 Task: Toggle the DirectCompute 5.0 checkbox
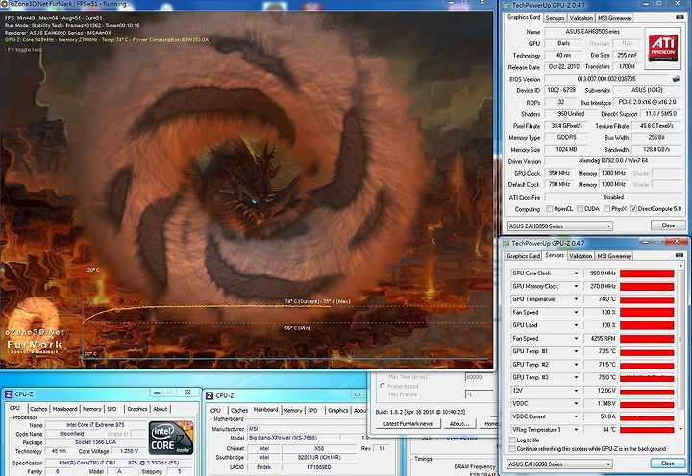click(x=633, y=209)
